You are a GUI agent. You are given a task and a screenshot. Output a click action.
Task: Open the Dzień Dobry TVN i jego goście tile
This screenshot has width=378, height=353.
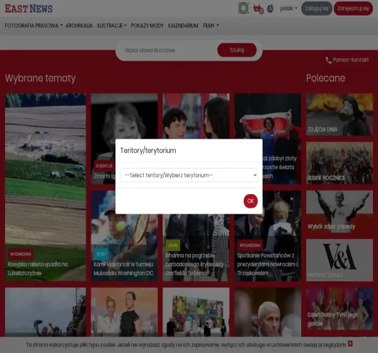340,309
